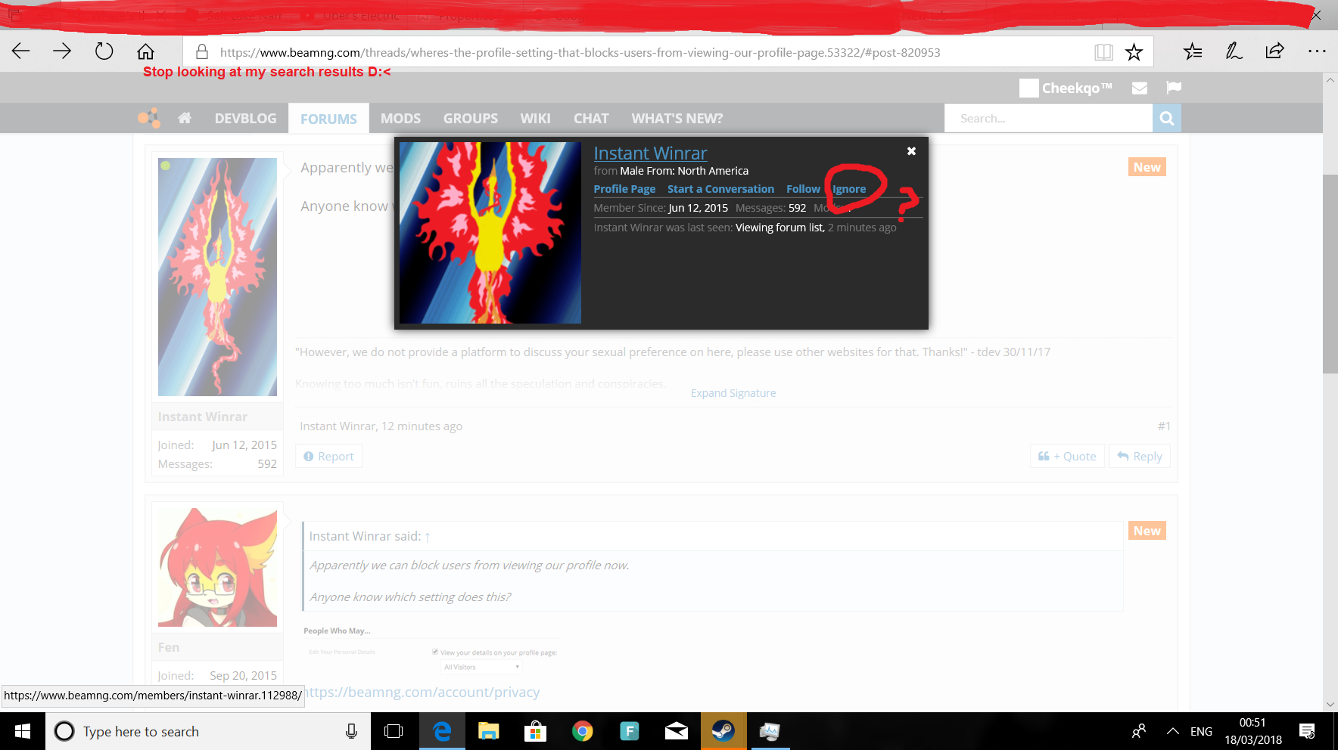
Task: Reply to the first post
Action: point(1140,456)
